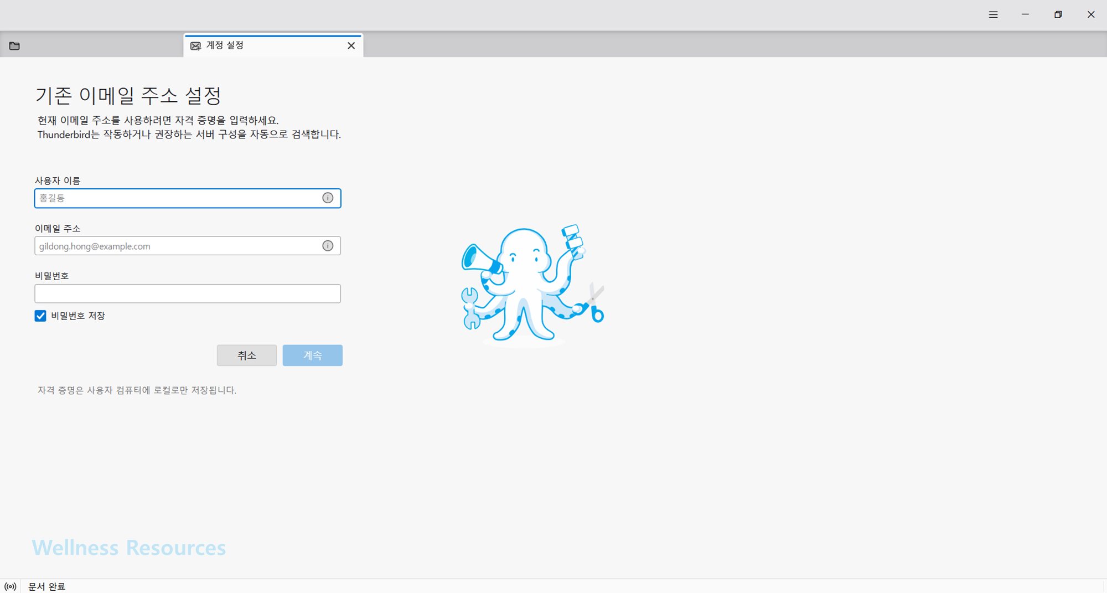Show info tooltip for the 사용자 이름 field
1107x593 pixels.
(x=328, y=198)
